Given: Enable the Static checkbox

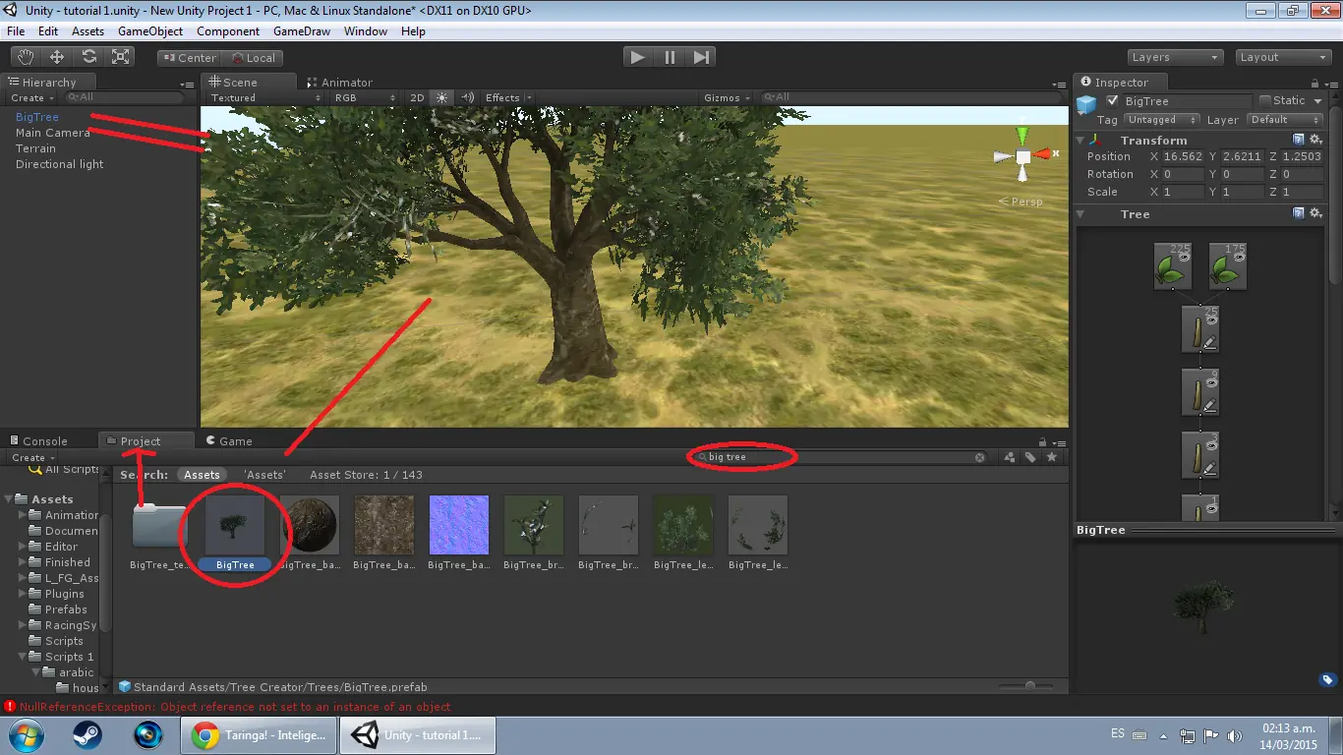Looking at the screenshot, I should point(1265,100).
